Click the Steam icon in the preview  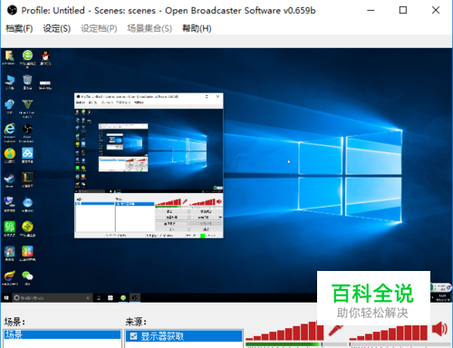coord(9,179)
